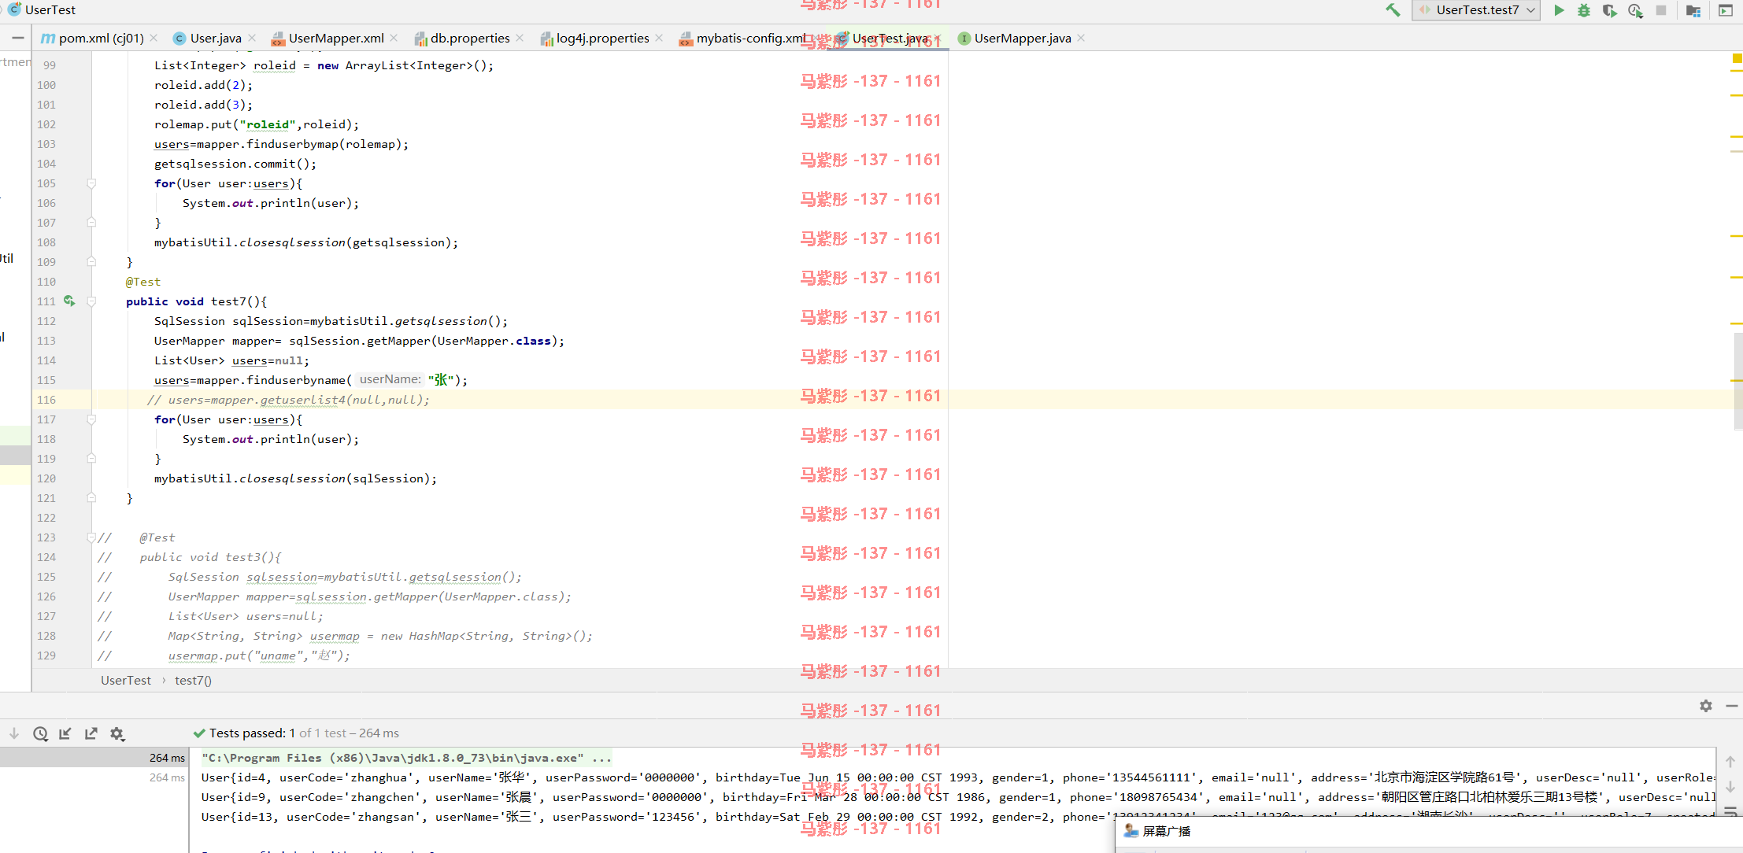Collapse the test7 method fold on line 111
The image size is (1743, 853).
91,301
